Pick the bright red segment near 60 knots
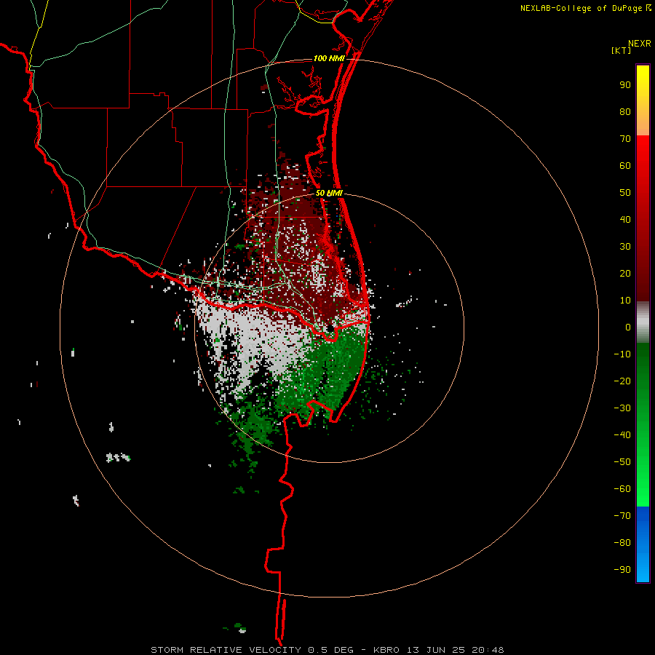The image size is (655, 655). tap(643, 165)
